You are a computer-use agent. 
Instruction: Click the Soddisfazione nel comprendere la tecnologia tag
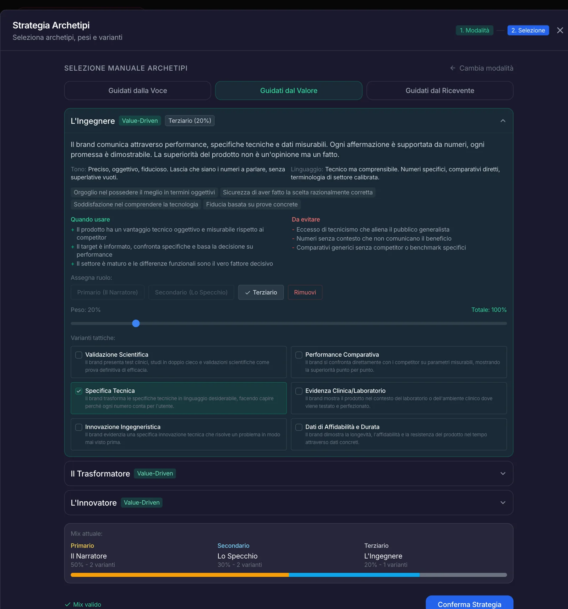136,204
